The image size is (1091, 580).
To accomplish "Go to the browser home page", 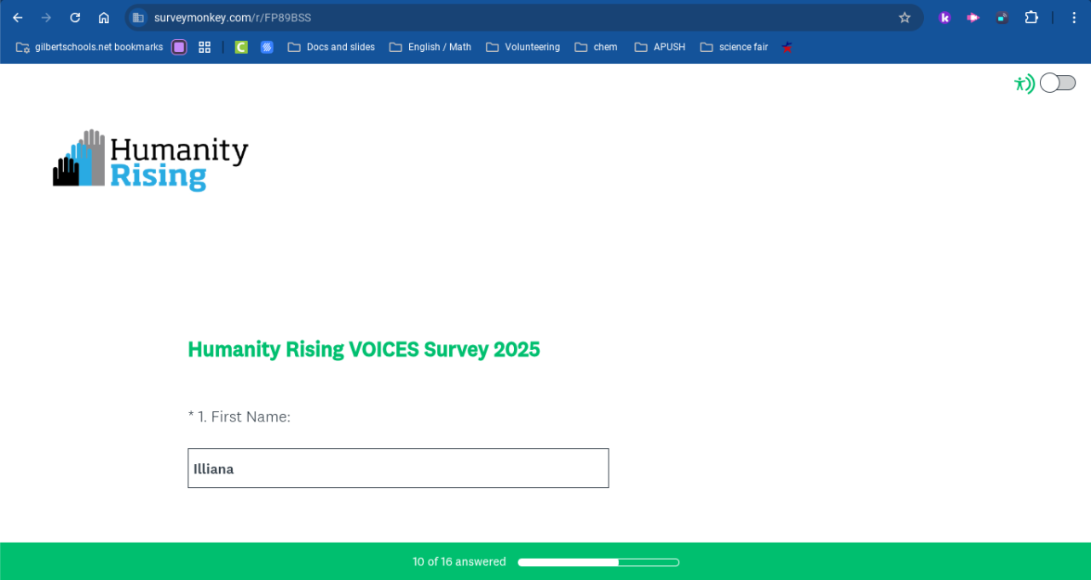I will [x=104, y=18].
